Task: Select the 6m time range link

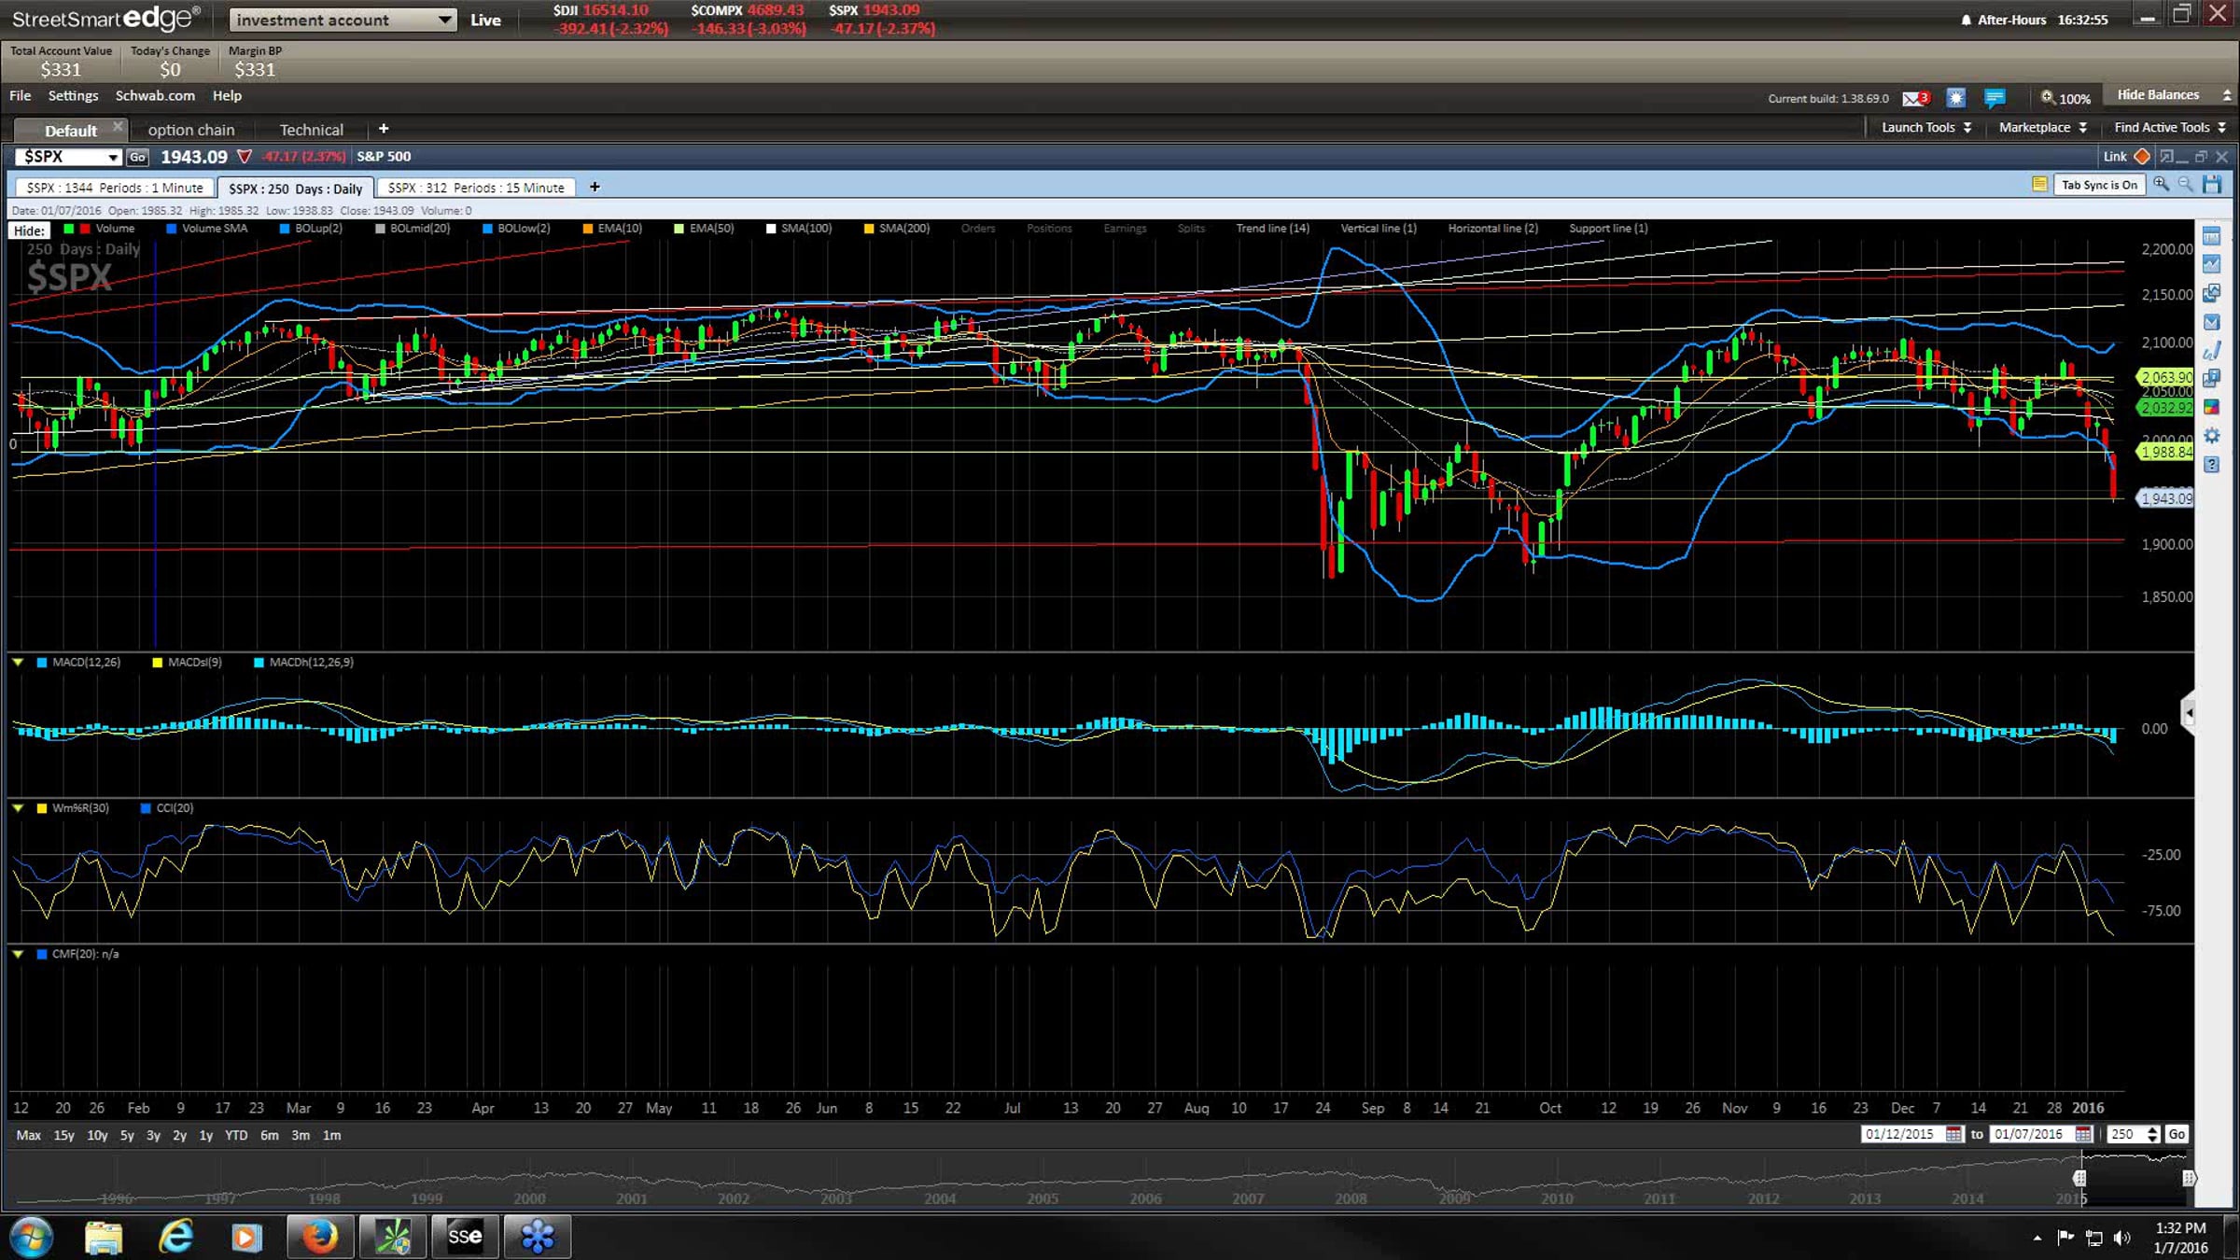Action: pyautogui.click(x=269, y=1135)
